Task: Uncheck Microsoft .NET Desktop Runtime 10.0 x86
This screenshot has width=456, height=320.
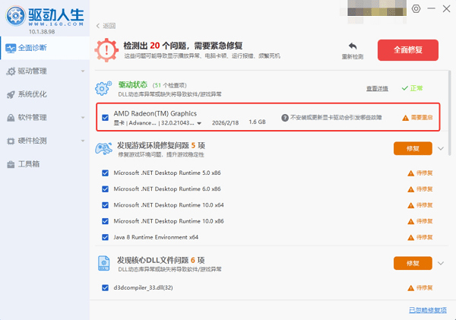Action: coord(106,221)
